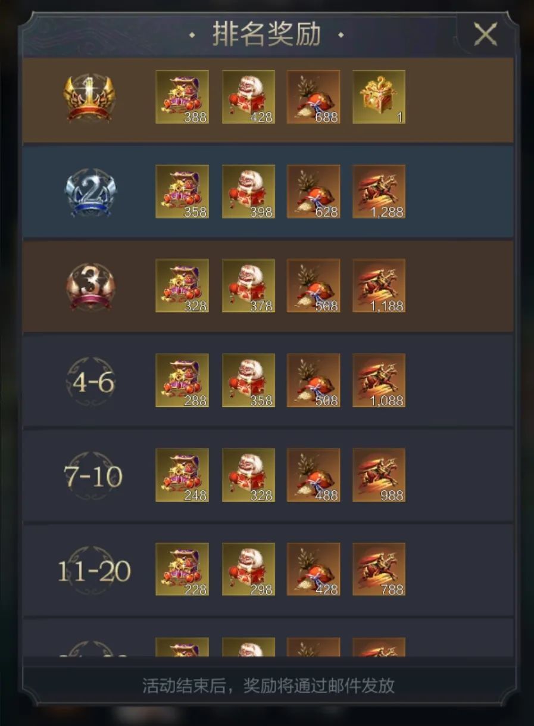This screenshot has height=726, width=534.
Task: Select the 7-10 rank tier label
Action: (93, 476)
